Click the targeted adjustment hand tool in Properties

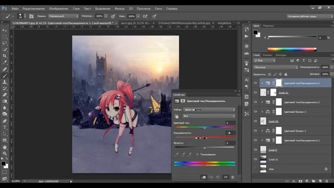[176, 116]
